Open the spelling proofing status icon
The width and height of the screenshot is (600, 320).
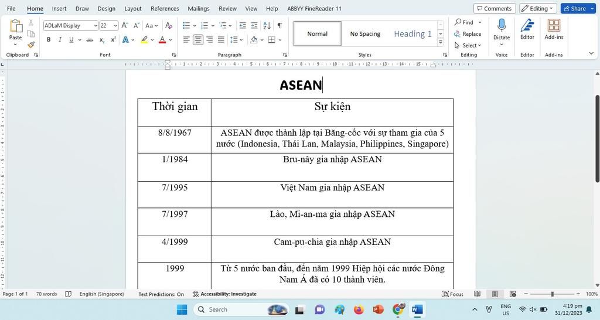(x=68, y=294)
